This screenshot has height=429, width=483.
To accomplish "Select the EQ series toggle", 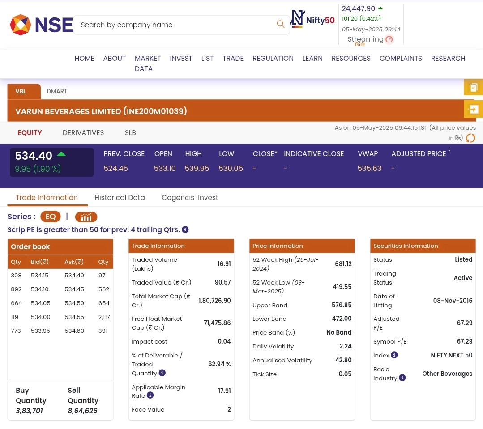I will [x=51, y=217].
